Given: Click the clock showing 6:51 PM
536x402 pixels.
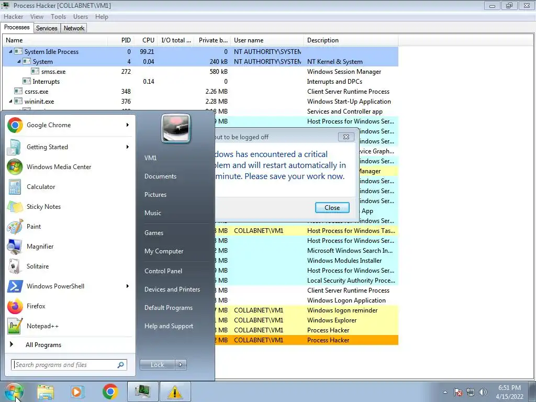Looking at the screenshot, I should pos(509,388).
